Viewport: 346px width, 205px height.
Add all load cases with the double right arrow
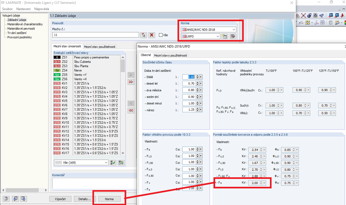coord(131,82)
